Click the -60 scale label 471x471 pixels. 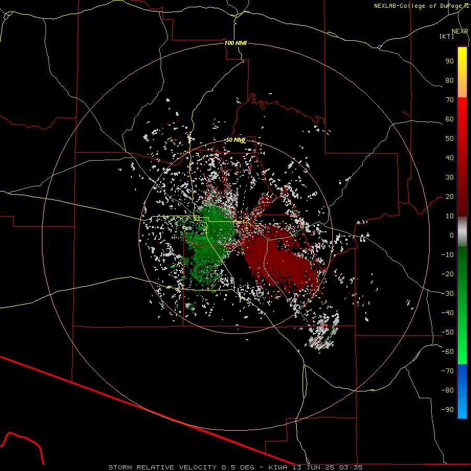coord(447,352)
